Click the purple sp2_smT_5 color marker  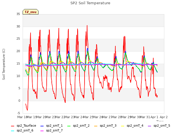(150, 126)
